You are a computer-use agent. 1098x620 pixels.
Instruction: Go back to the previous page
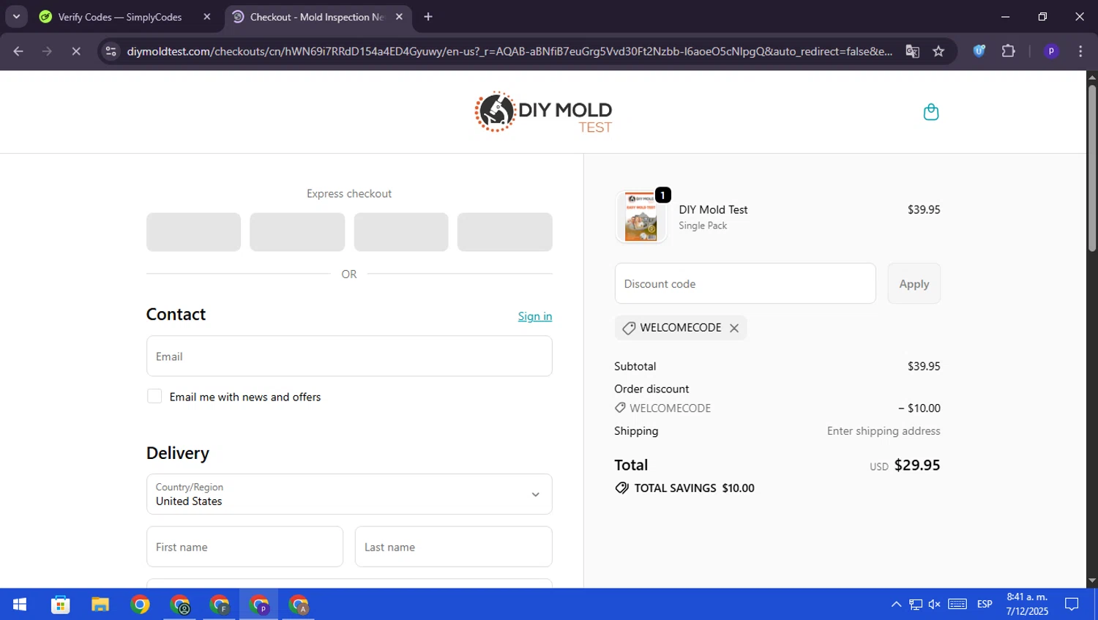[x=18, y=51]
